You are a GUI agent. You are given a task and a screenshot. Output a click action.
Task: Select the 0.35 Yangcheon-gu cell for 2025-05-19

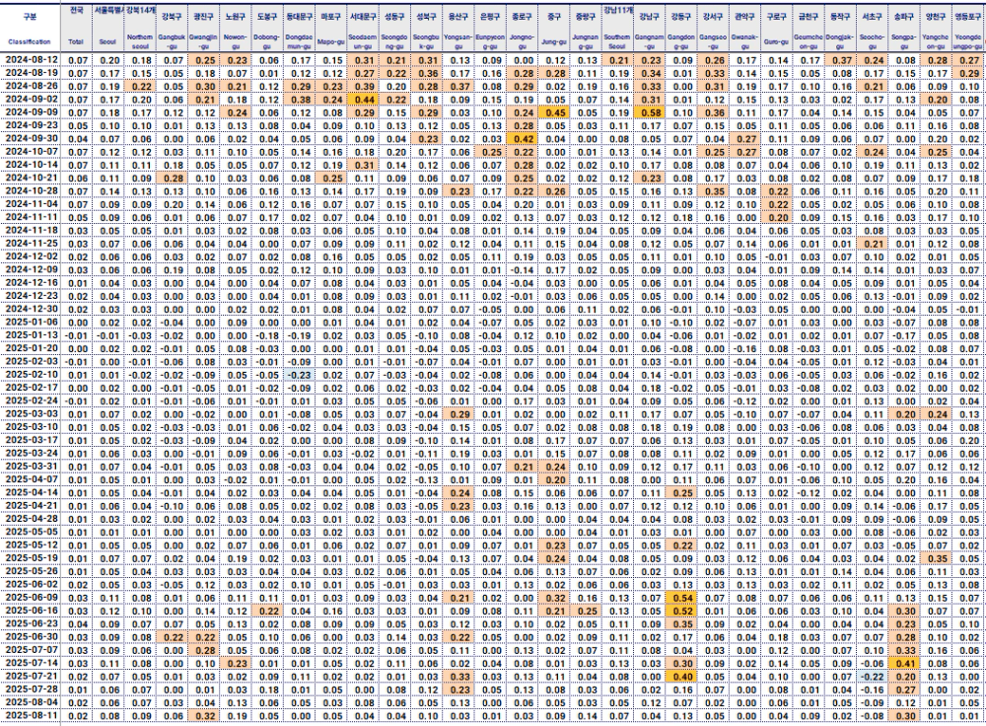click(937, 558)
